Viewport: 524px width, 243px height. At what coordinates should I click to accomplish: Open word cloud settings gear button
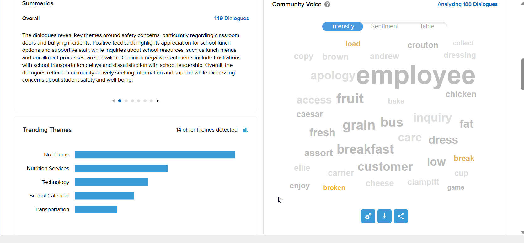368,216
